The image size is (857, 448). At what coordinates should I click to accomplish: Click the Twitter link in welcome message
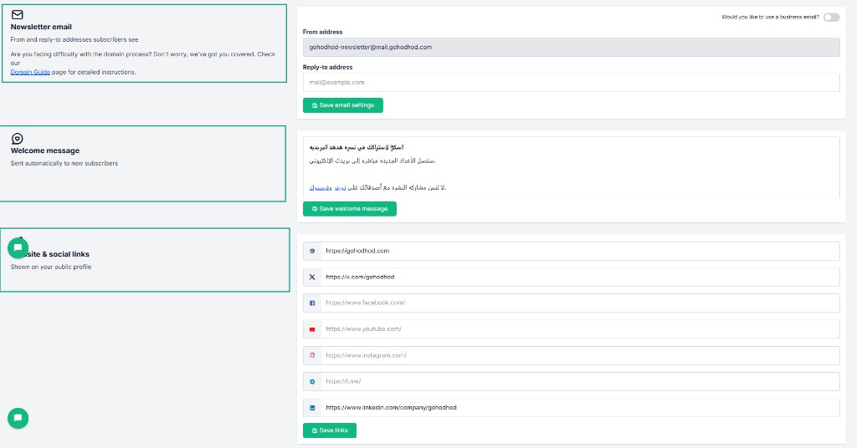[x=340, y=188]
